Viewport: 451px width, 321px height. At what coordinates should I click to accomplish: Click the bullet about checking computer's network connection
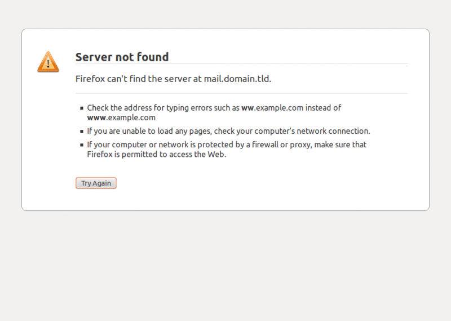[x=228, y=131]
